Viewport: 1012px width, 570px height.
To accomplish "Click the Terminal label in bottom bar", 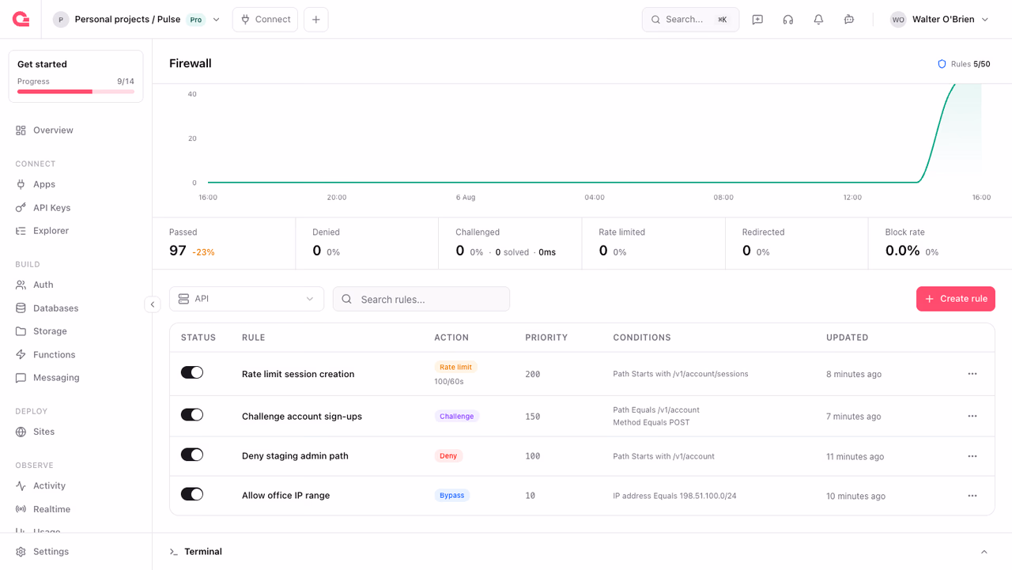I will [203, 552].
